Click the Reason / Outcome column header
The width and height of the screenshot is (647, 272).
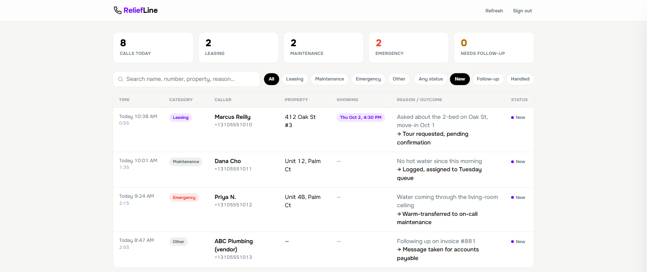click(x=419, y=100)
